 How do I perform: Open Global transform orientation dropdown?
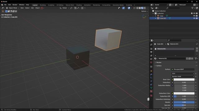[x=64, y=8]
